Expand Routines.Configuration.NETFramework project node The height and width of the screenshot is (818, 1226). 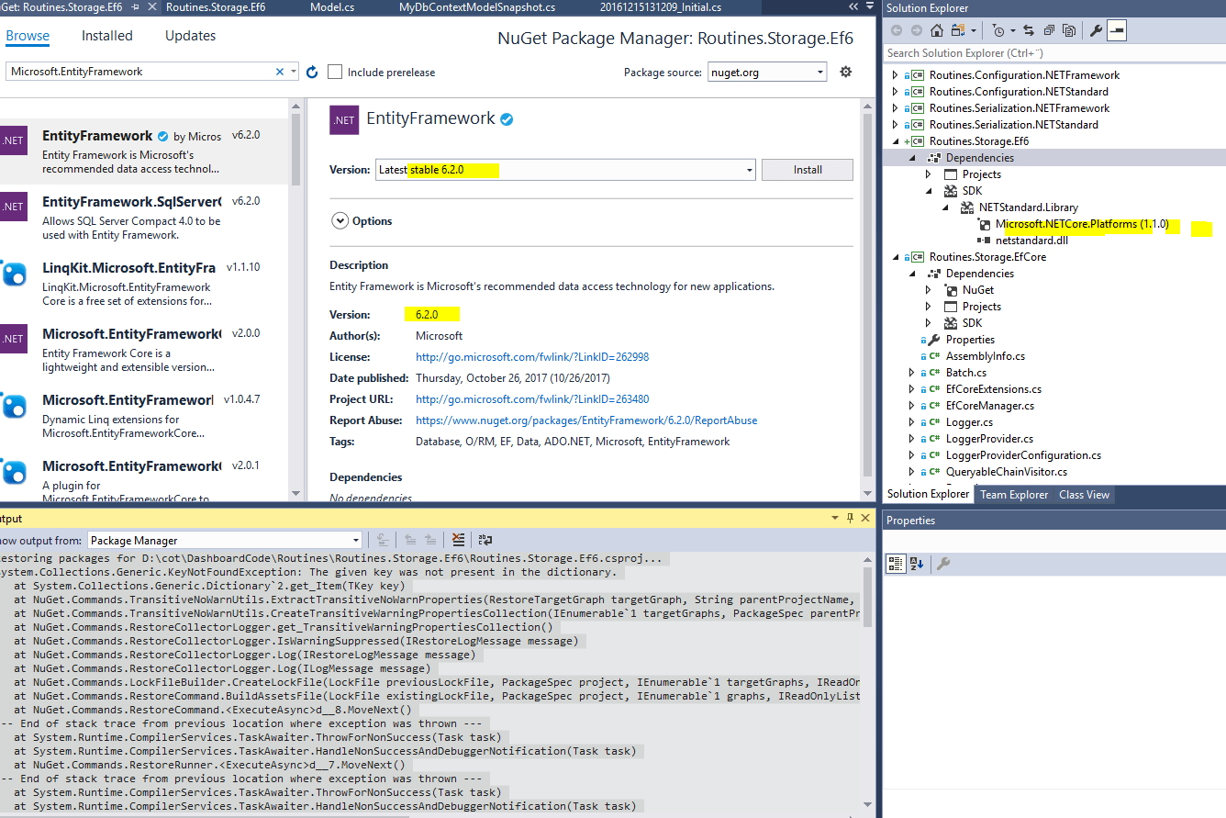pos(896,75)
